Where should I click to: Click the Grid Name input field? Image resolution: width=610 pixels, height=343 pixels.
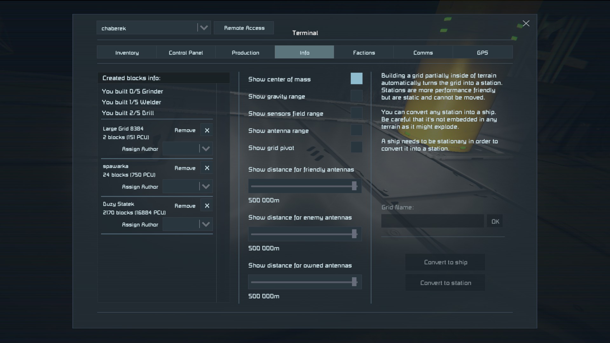(x=432, y=221)
